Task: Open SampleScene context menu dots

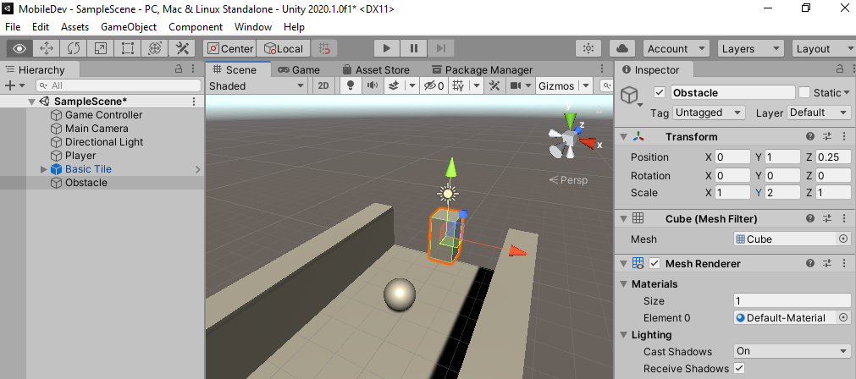Action: click(193, 102)
